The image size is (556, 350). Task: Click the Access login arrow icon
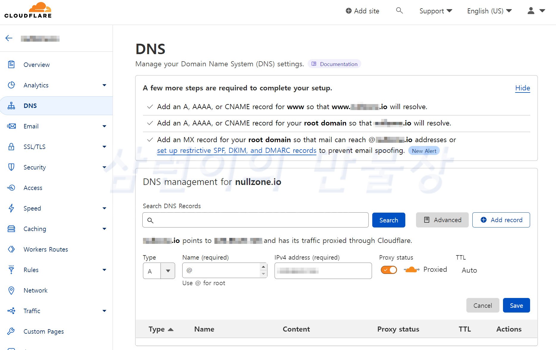pos(11,188)
